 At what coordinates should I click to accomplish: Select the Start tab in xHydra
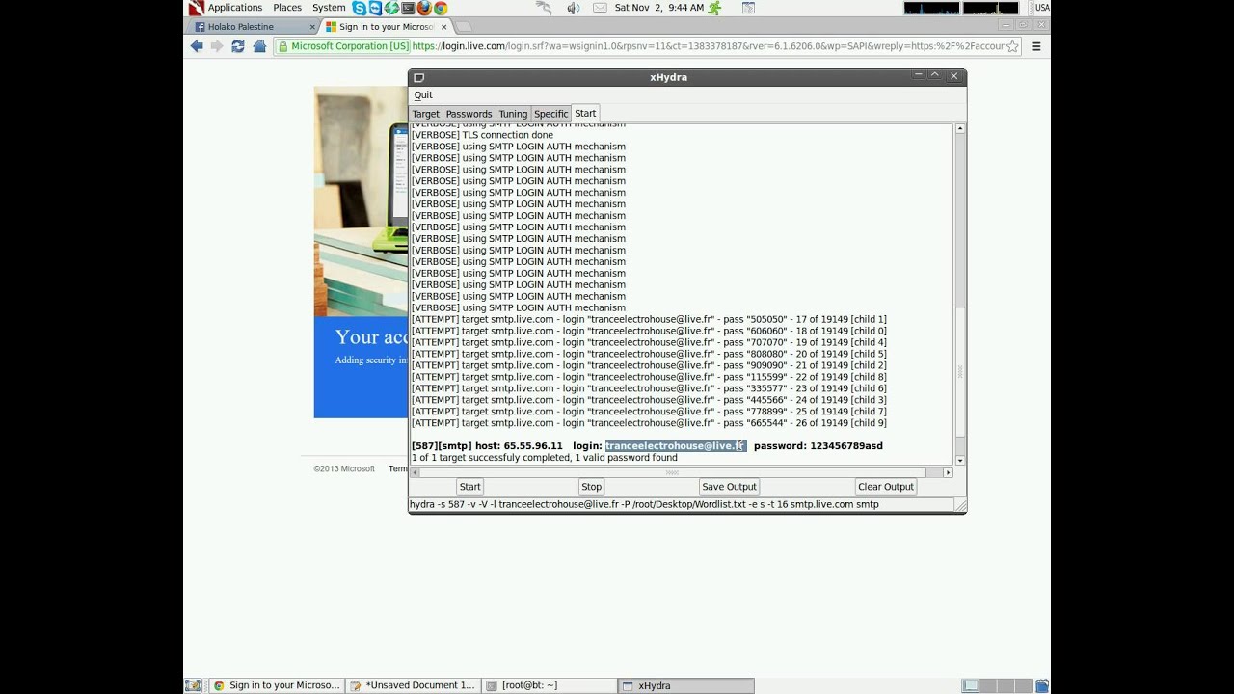coord(585,113)
